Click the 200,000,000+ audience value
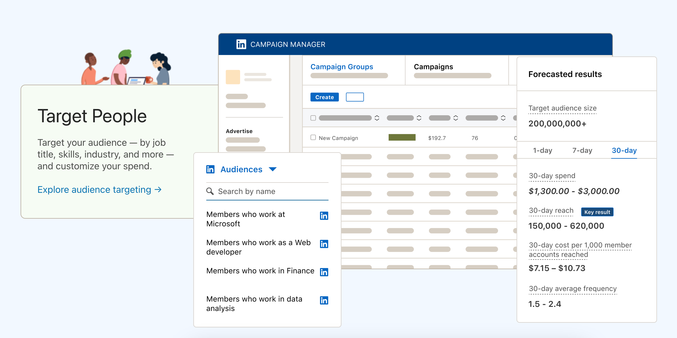 click(557, 123)
